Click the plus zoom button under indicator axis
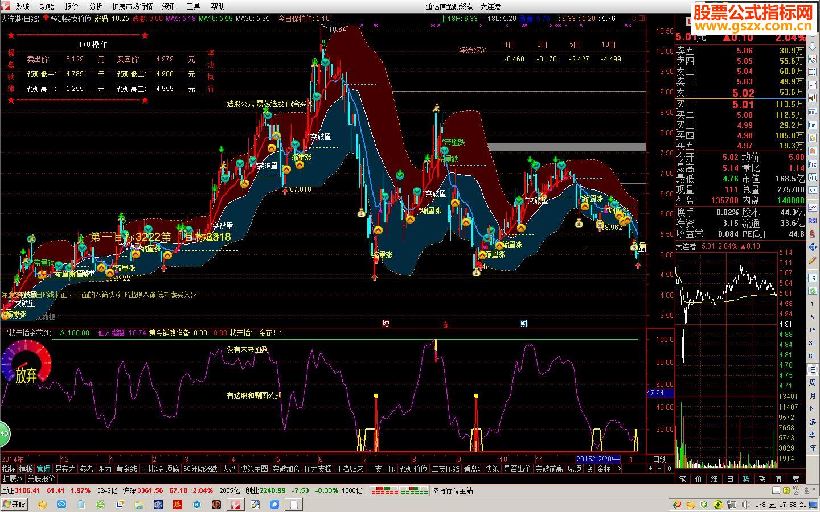820x512 pixels. pyautogui.click(x=650, y=469)
